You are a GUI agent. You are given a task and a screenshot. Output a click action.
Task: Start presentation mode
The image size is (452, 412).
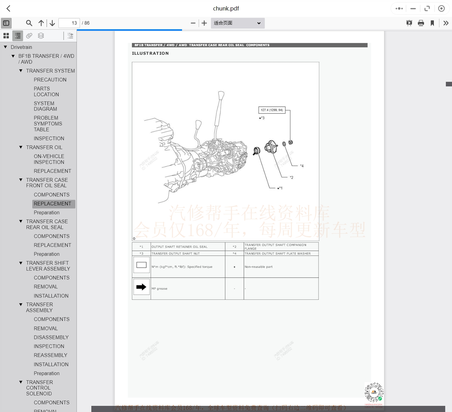coord(409,23)
